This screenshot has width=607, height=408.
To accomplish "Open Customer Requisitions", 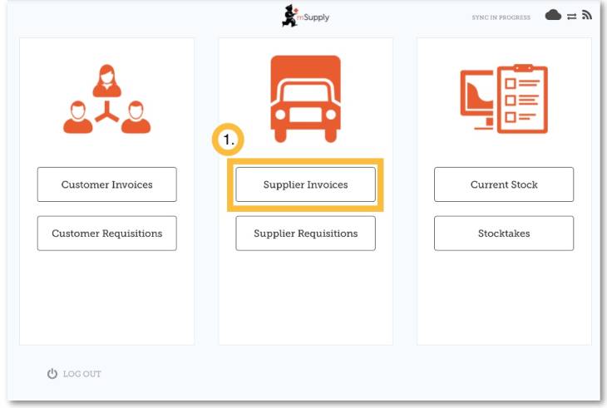I will [106, 233].
